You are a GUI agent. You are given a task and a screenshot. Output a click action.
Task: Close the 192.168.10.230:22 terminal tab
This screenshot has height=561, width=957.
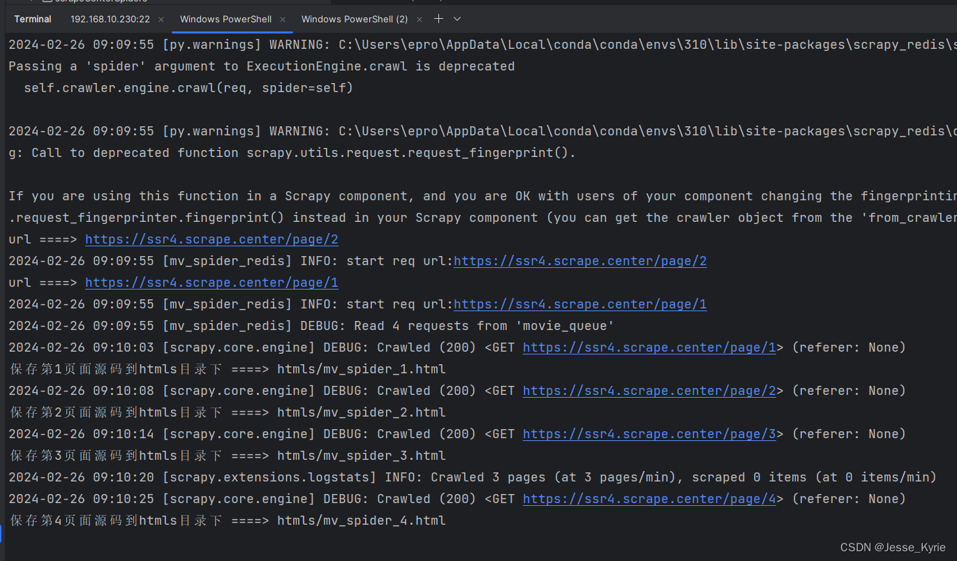(162, 20)
